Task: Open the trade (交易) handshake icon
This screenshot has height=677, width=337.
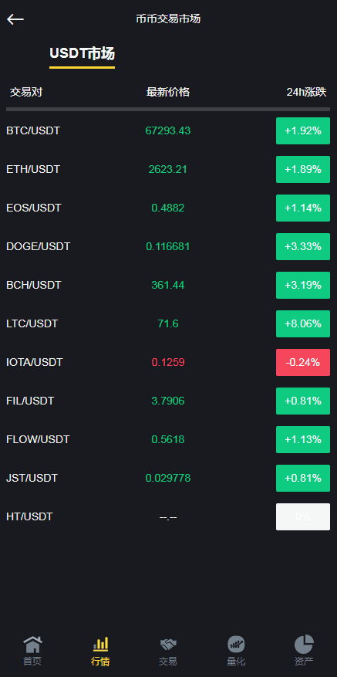Action: coord(168,645)
